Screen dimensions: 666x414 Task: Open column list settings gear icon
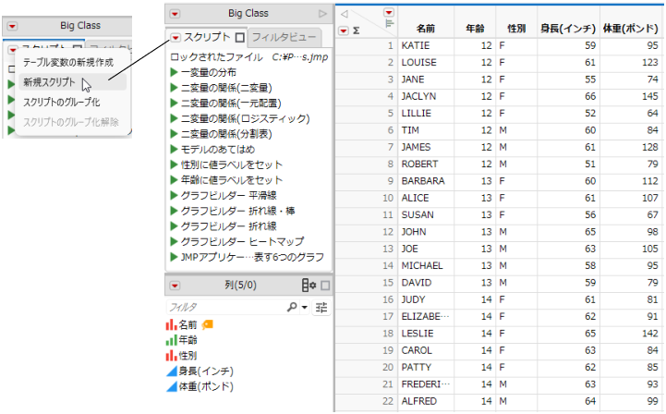309,286
